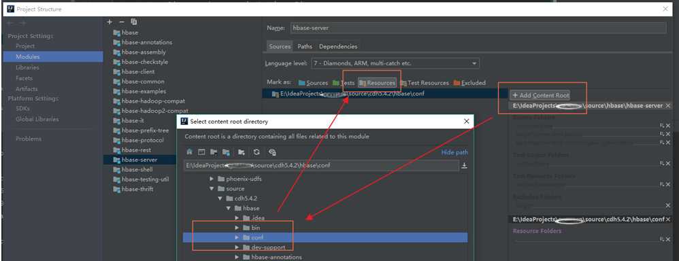Click the add module plus icon
Viewport: 679px width, 261px height.
(110, 22)
